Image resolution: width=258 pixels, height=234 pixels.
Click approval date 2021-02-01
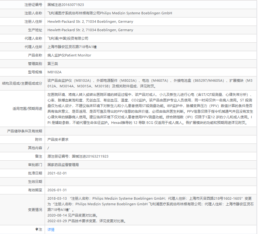(57, 173)
